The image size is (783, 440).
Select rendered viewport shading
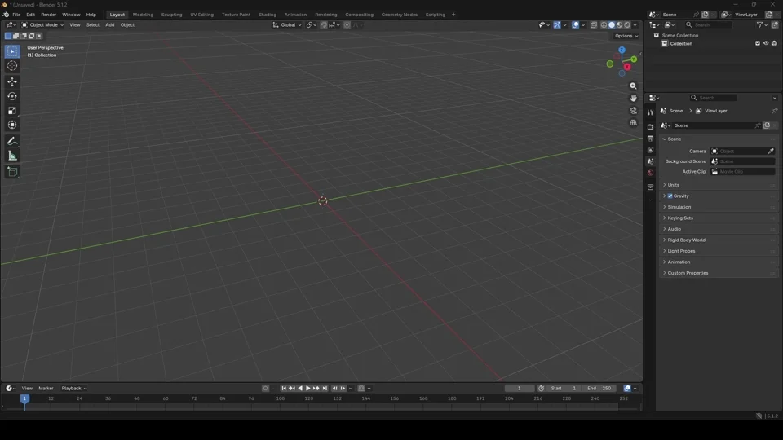click(627, 25)
